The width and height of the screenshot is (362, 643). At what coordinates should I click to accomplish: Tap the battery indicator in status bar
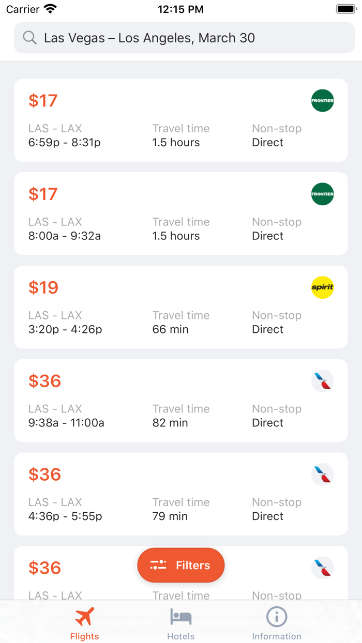[x=345, y=9]
